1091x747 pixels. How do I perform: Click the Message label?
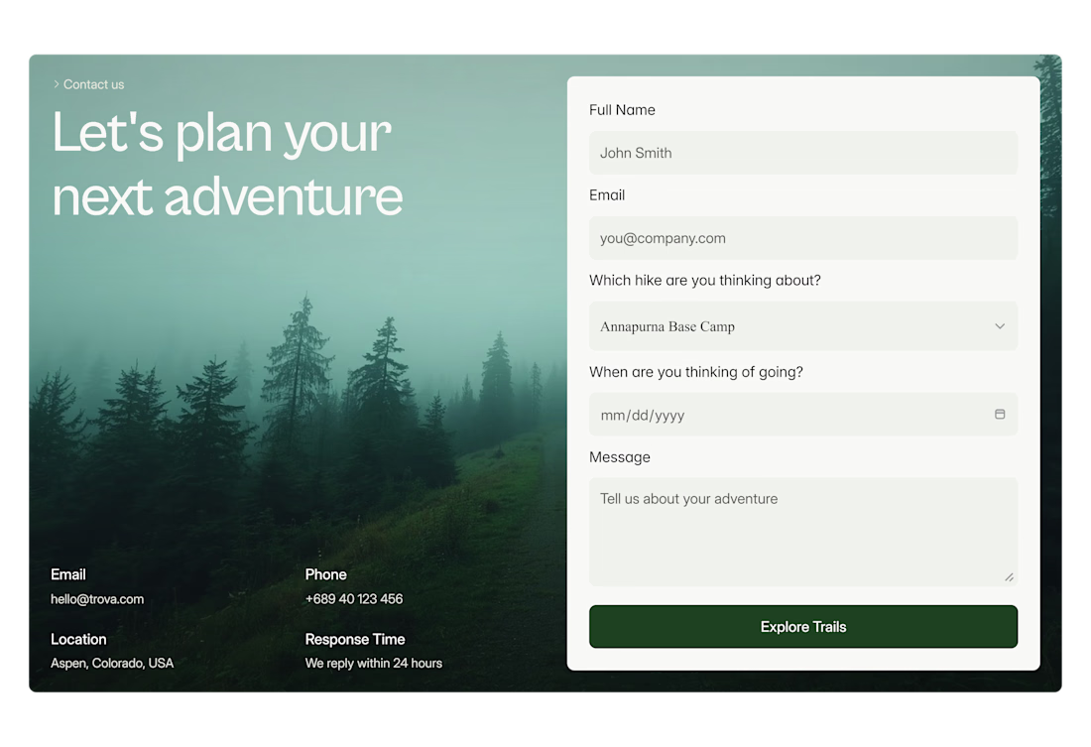(619, 457)
